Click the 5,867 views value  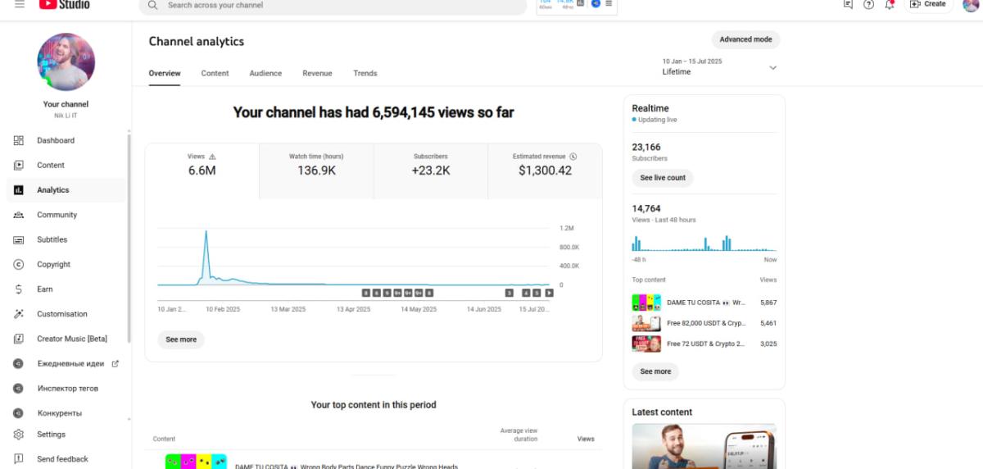tap(768, 303)
